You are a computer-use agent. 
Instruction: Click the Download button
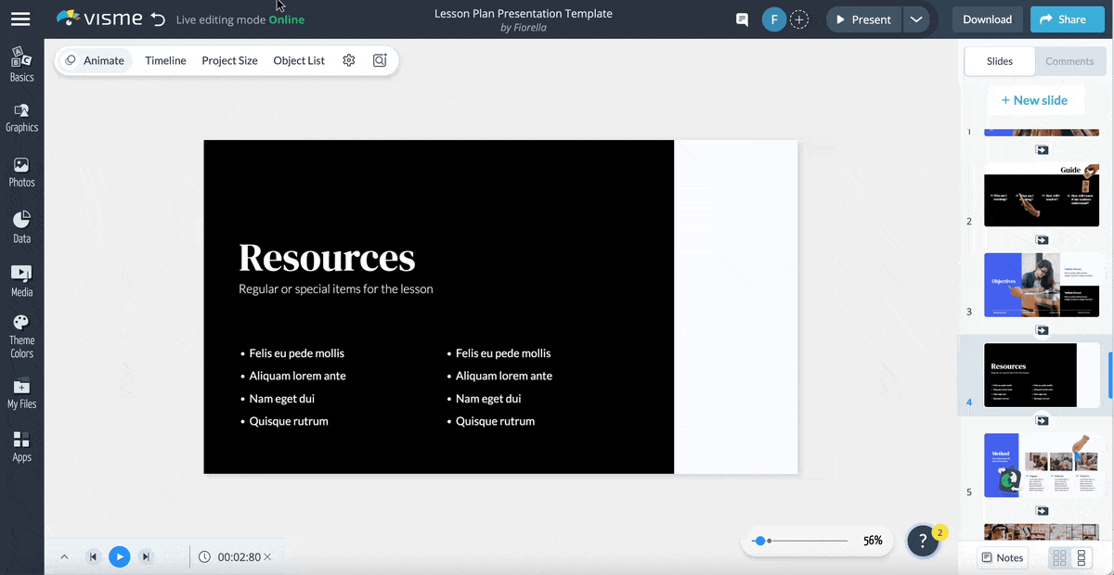coord(987,19)
